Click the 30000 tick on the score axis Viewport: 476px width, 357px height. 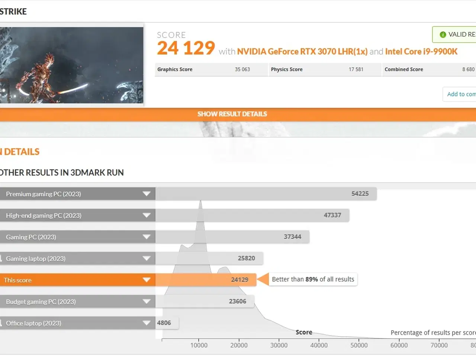click(279, 345)
